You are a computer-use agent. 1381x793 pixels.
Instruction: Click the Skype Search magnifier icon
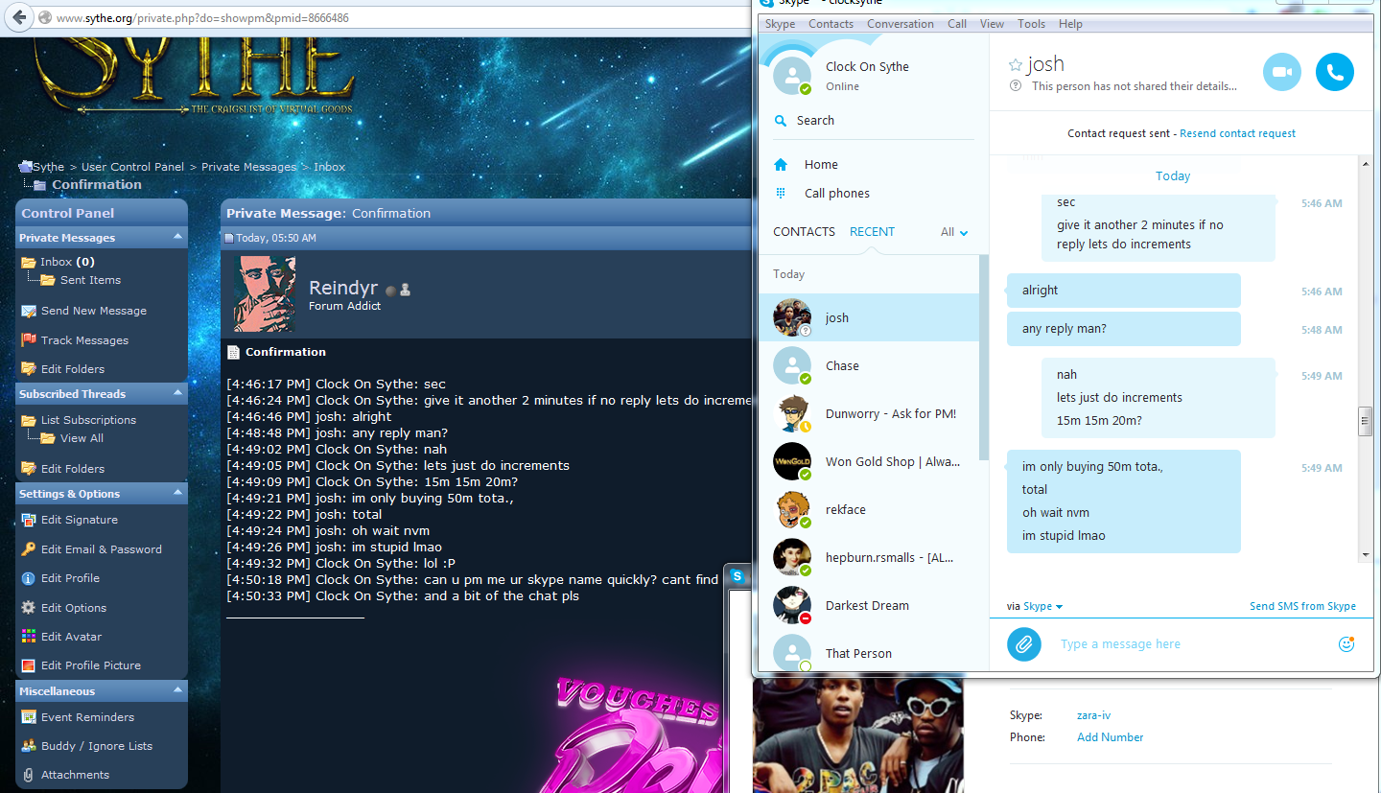pos(782,121)
